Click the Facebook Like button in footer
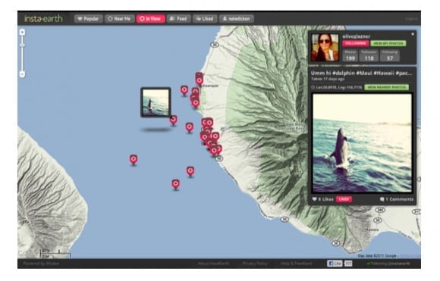 335,264
